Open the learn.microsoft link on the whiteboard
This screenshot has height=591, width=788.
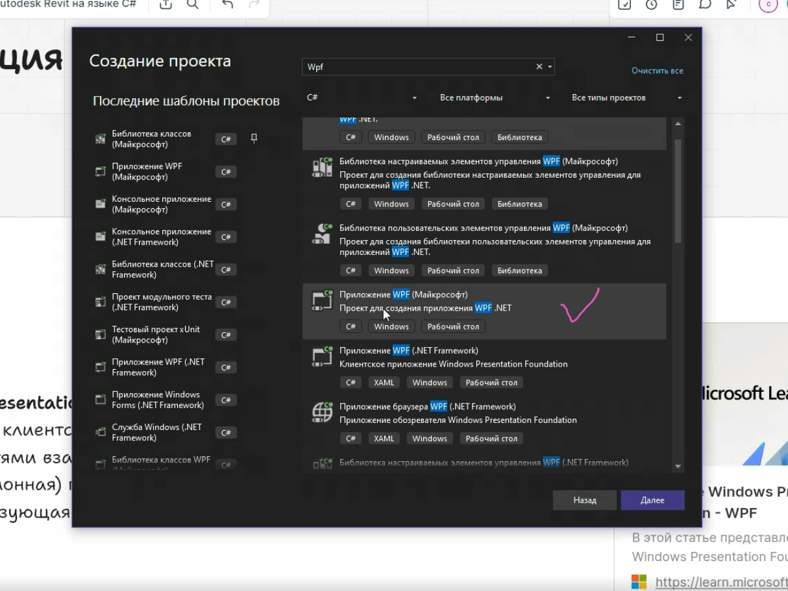[x=721, y=582]
